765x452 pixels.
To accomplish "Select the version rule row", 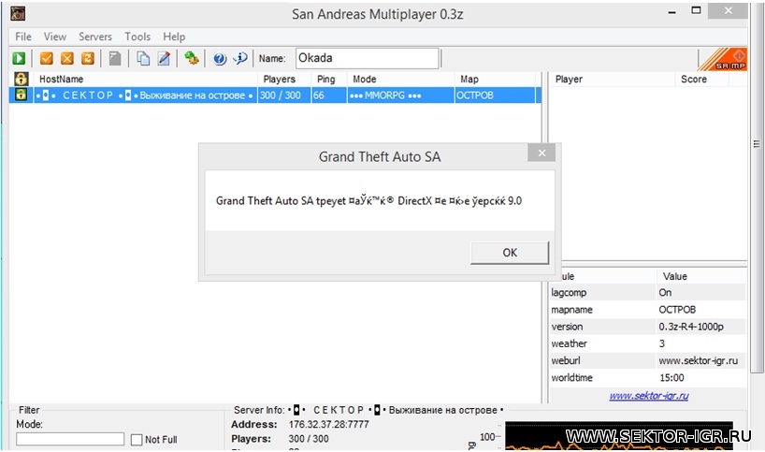I will (648, 327).
